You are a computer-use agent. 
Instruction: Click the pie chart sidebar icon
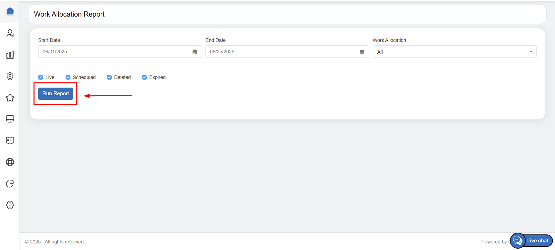click(10, 184)
